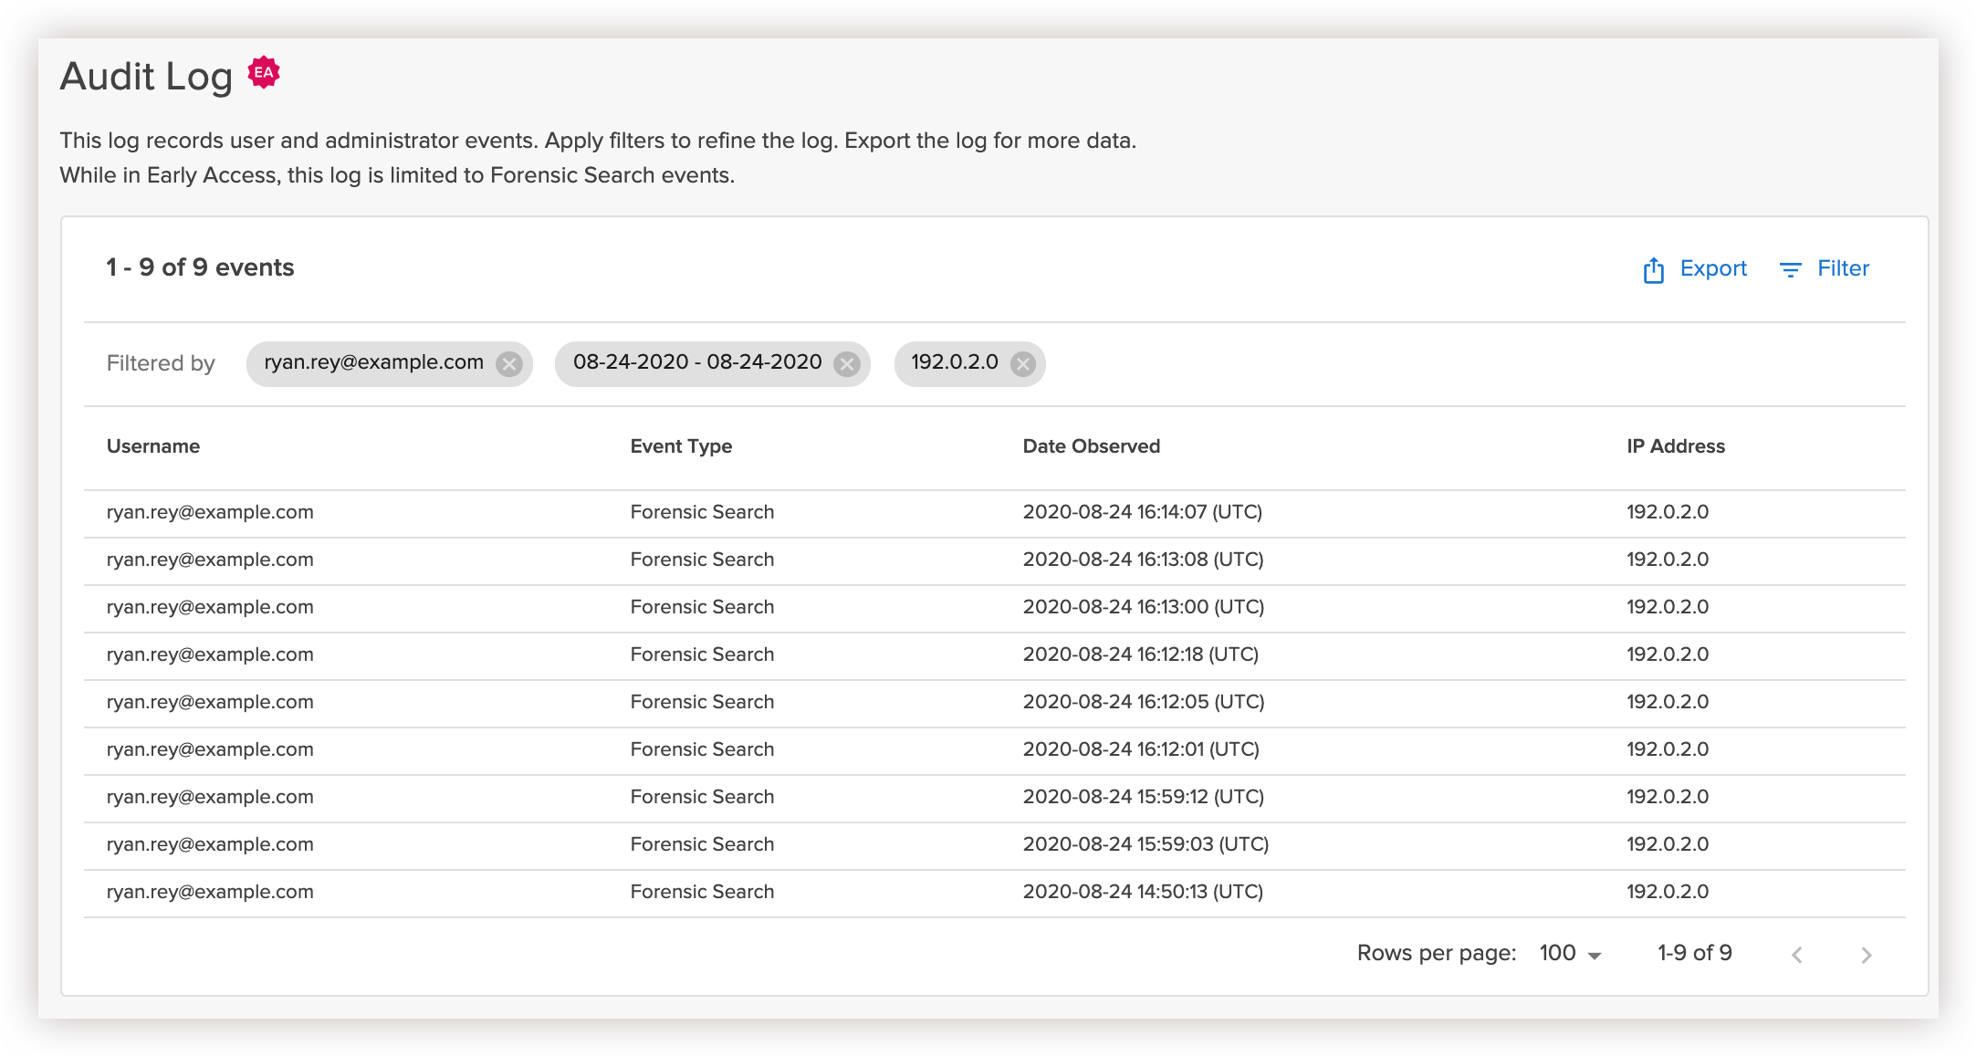Viewport: 1977px width, 1057px height.
Task: Click the Filter lines icon
Action: tap(1790, 270)
